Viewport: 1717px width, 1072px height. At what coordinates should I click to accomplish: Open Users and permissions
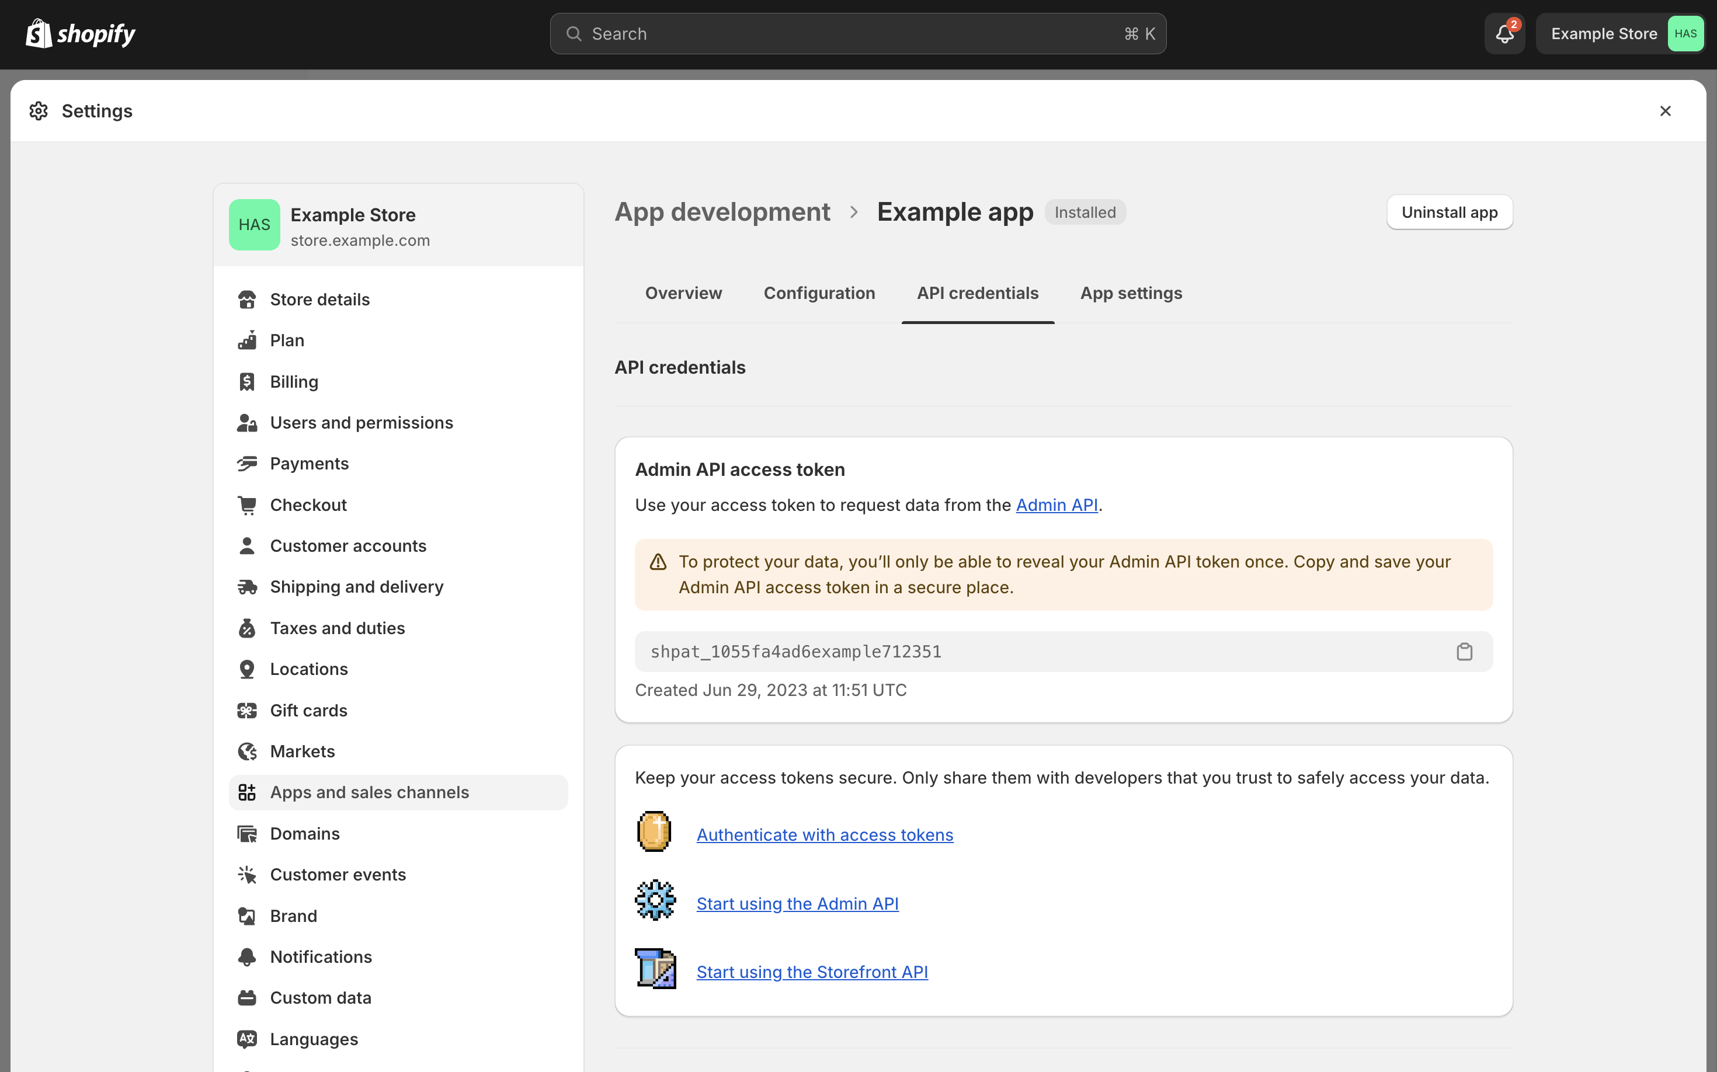[x=398, y=423]
